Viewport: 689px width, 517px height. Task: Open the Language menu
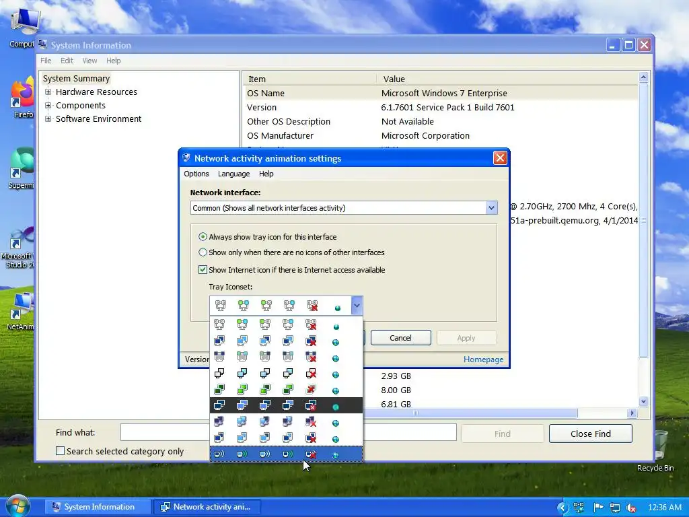click(x=233, y=174)
